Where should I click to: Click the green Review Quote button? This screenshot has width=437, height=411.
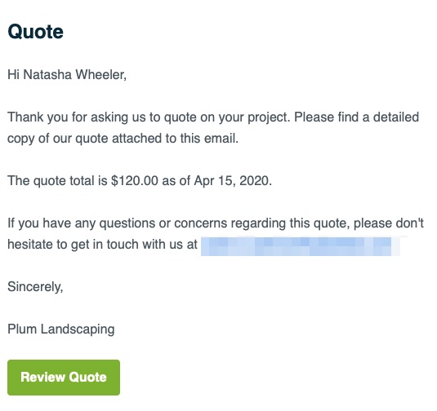tap(64, 378)
